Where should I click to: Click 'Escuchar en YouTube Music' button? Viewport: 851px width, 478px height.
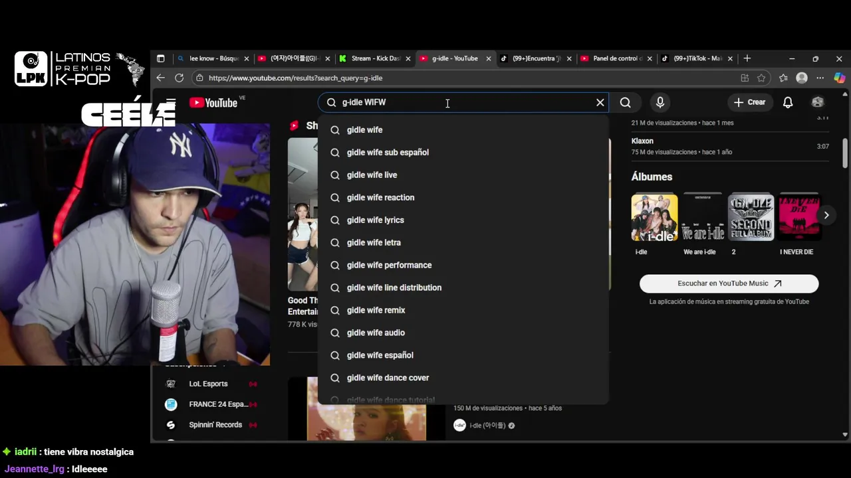[x=729, y=283]
